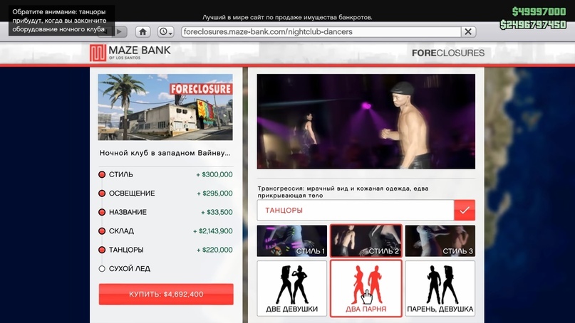
Task: Select the Танцоры option bullet
Action: tap(102, 250)
